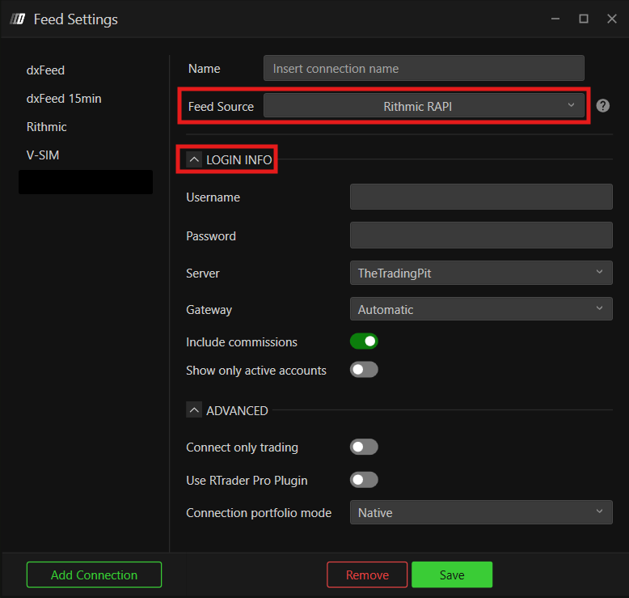Minimize the Feed Settings window

[x=555, y=19]
